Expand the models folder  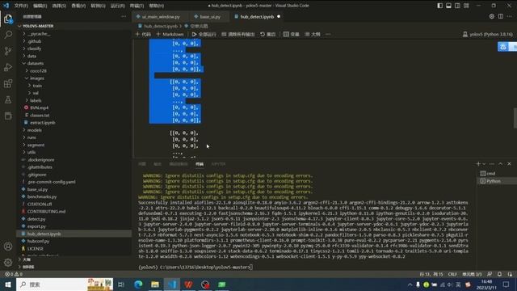point(34,130)
